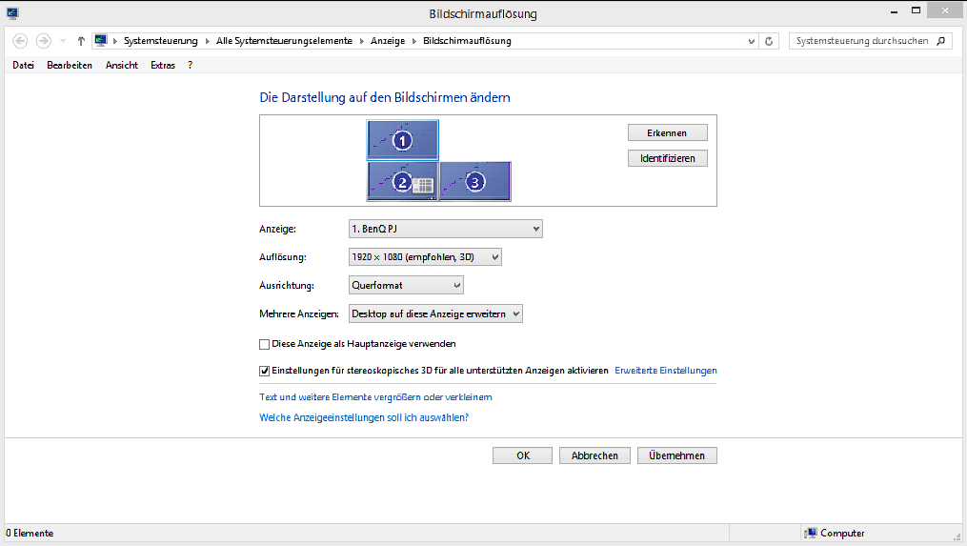Open the Anzeige dropdown showing BenQ PJ
967x546 pixels.
coord(445,229)
